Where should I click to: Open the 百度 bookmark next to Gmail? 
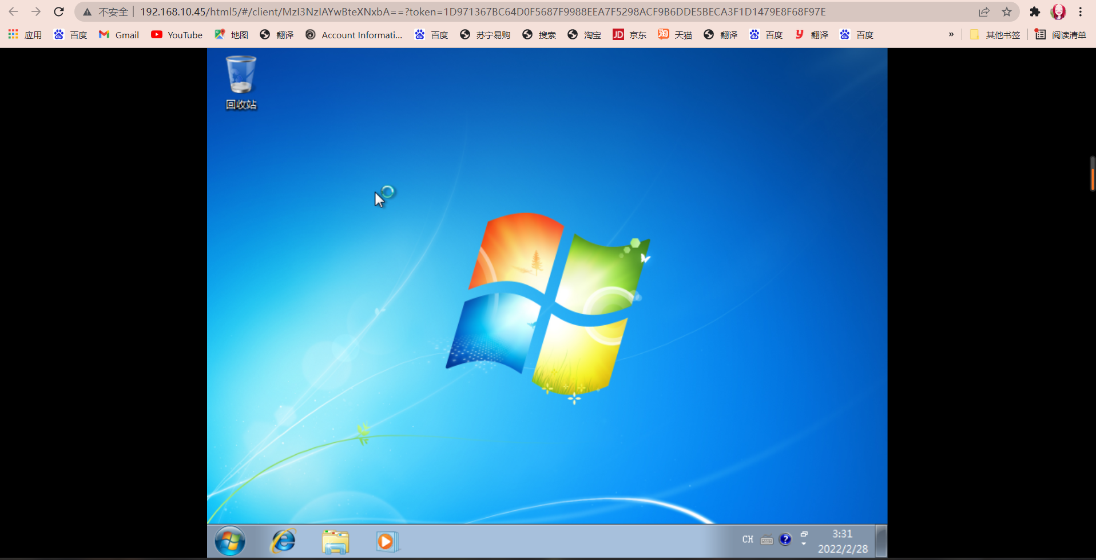tap(70, 35)
